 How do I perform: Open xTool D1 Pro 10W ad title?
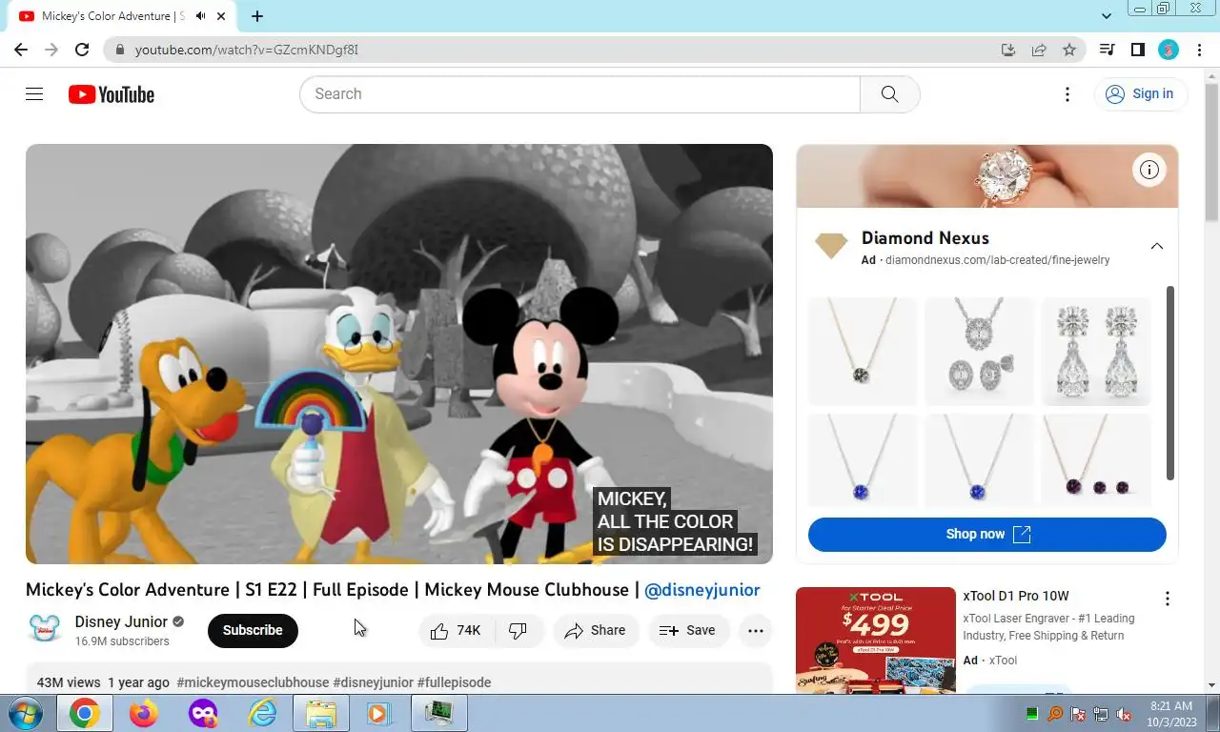[1016, 597]
